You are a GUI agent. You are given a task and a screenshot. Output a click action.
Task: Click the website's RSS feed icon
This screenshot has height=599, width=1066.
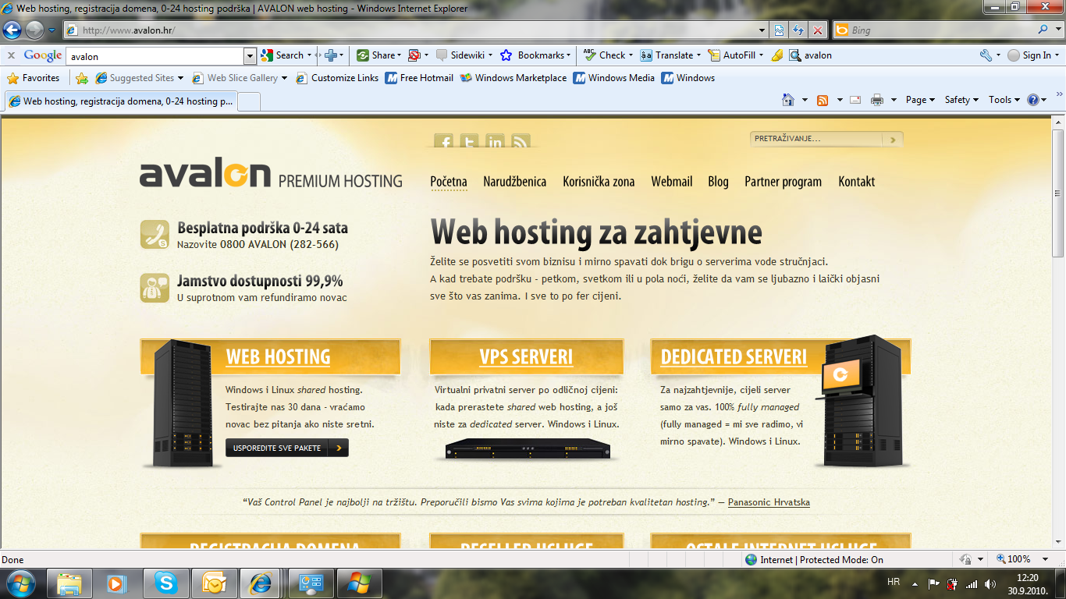click(521, 142)
